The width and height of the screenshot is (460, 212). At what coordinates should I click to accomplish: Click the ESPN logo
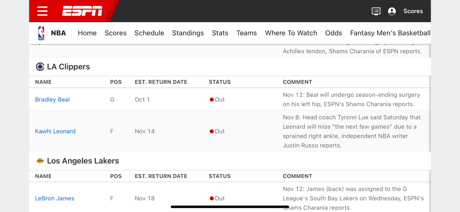(x=82, y=11)
